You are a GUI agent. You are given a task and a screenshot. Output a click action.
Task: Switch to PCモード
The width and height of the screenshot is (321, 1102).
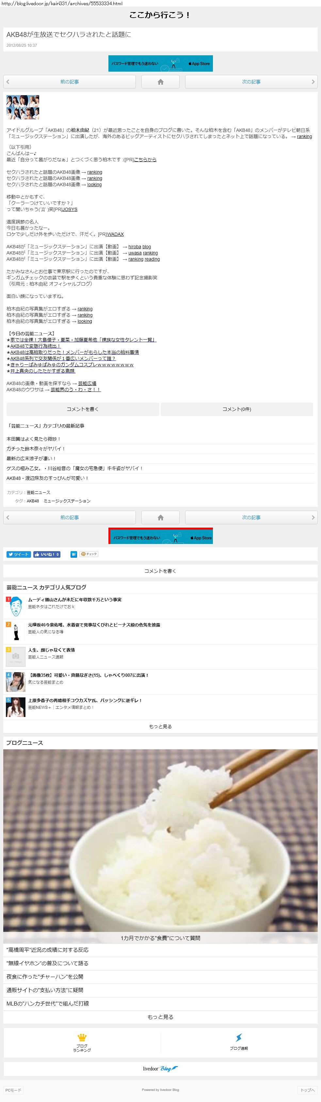point(13,1090)
